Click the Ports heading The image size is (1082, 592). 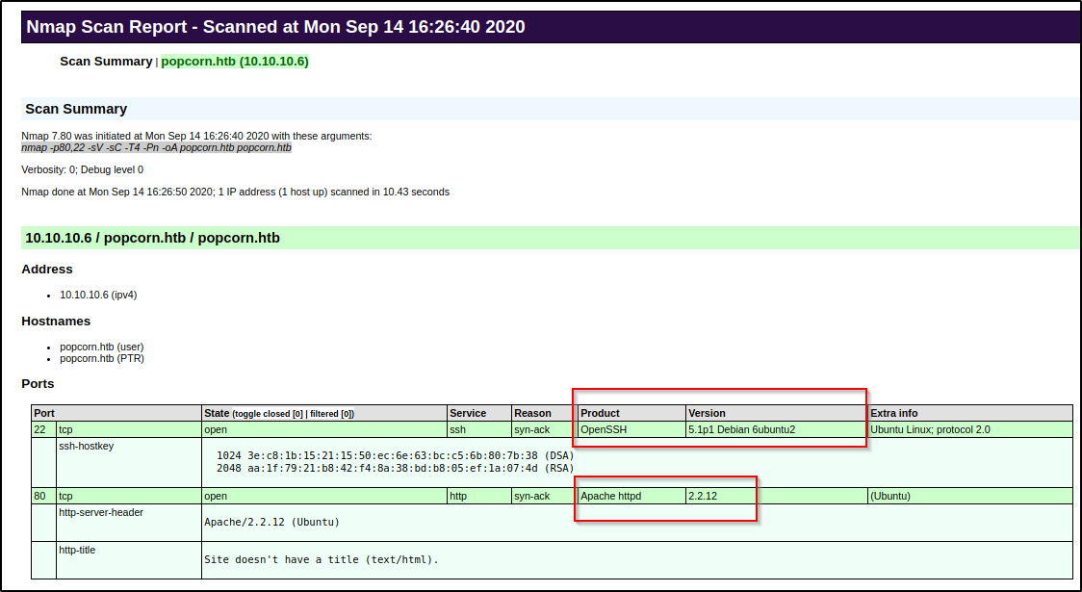(38, 384)
